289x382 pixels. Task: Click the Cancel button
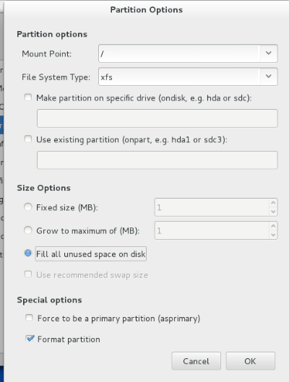click(197, 361)
